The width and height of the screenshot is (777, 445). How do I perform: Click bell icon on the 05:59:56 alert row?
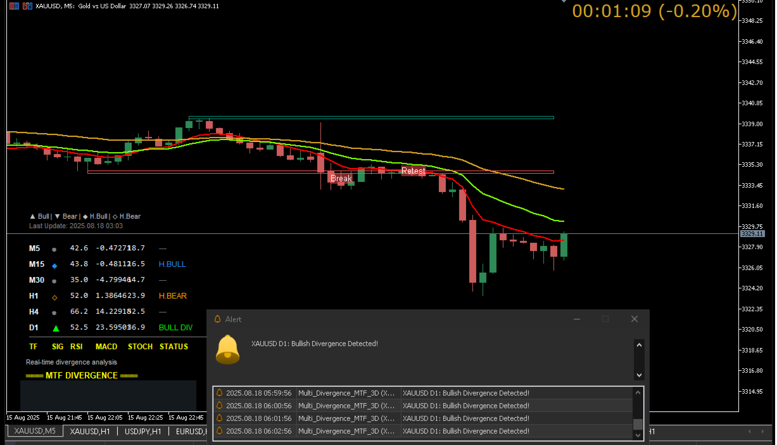(219, 393)
